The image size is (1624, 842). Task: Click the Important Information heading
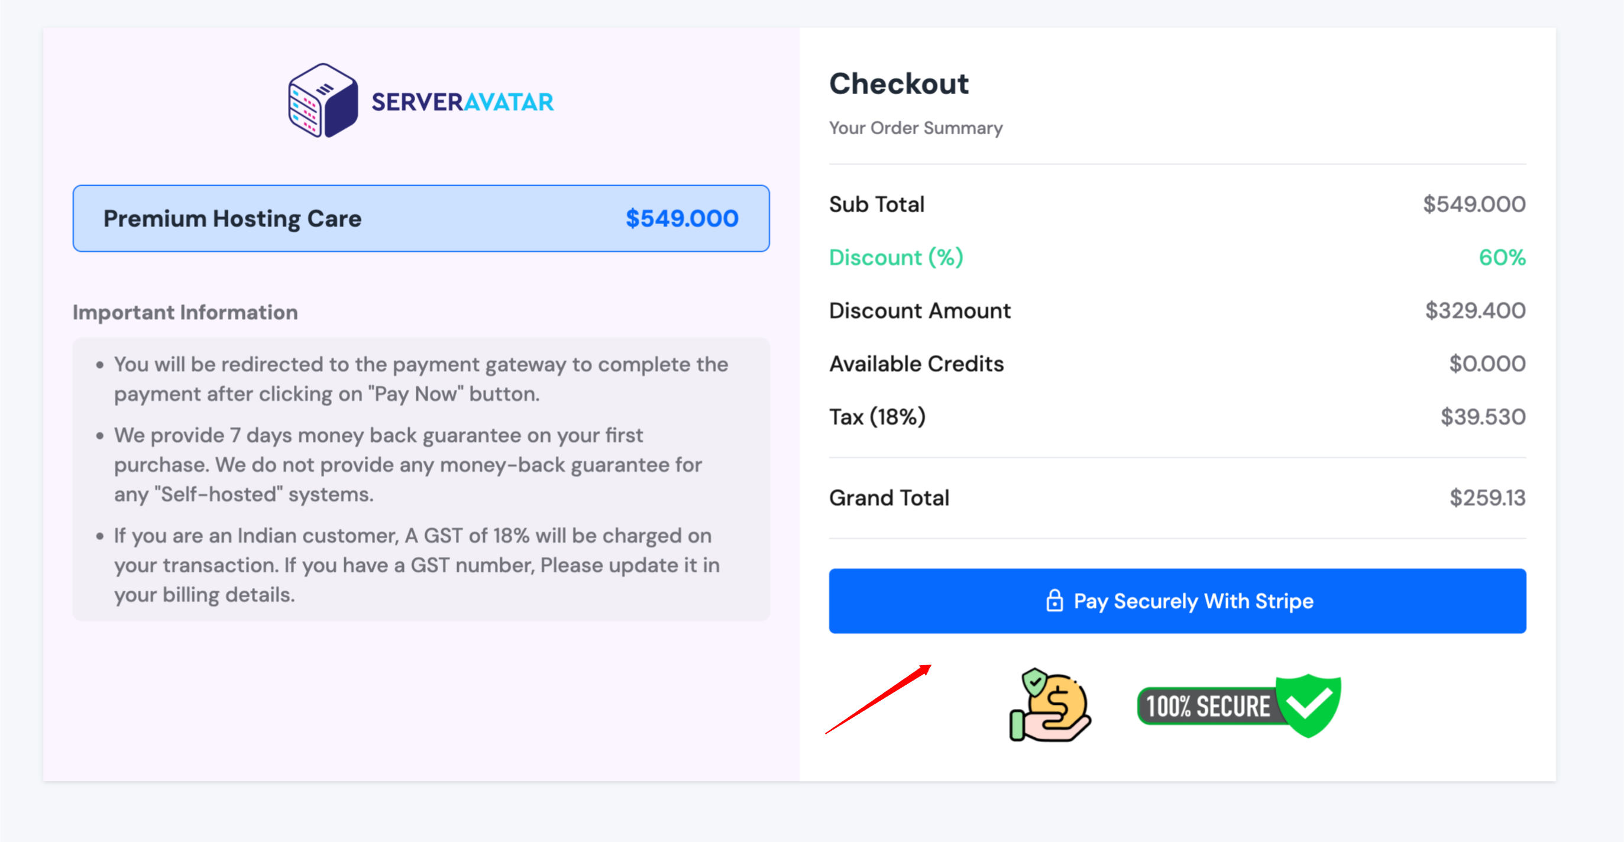(185, 312)
